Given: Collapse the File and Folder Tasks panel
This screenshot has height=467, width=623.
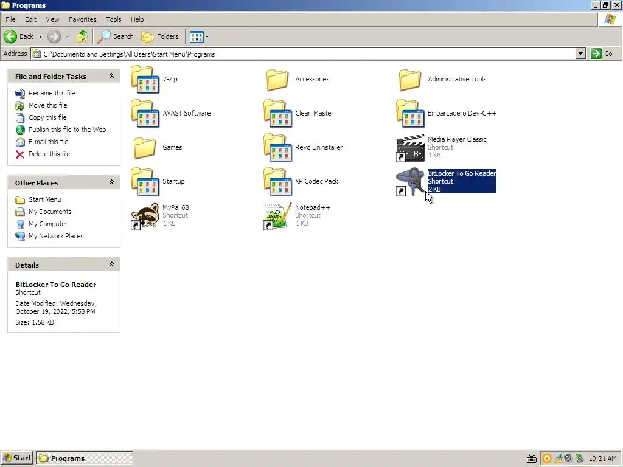Looking at the screenshot, I should click(x=112, y=76).
